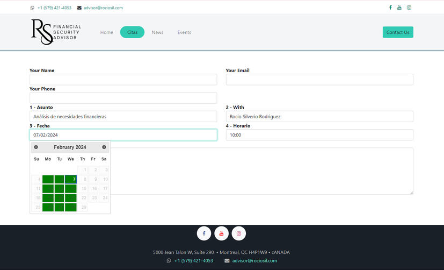Click the footer YouTube circle icon

pos(221,233)
